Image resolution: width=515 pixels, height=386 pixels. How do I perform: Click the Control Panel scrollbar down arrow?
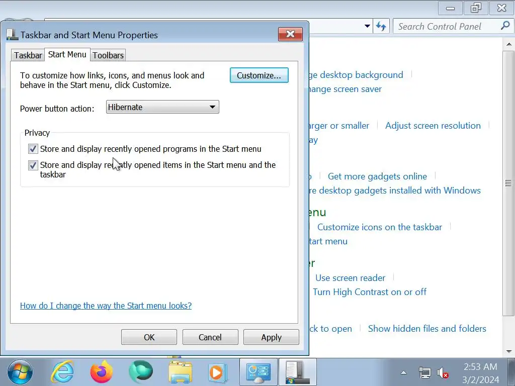pos(509,351)
